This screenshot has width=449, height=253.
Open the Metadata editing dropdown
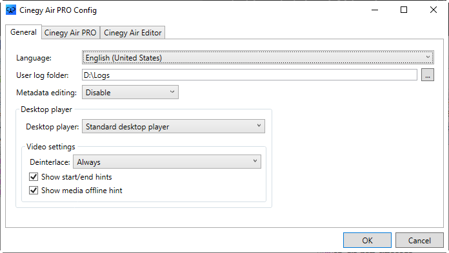[130, 92]
